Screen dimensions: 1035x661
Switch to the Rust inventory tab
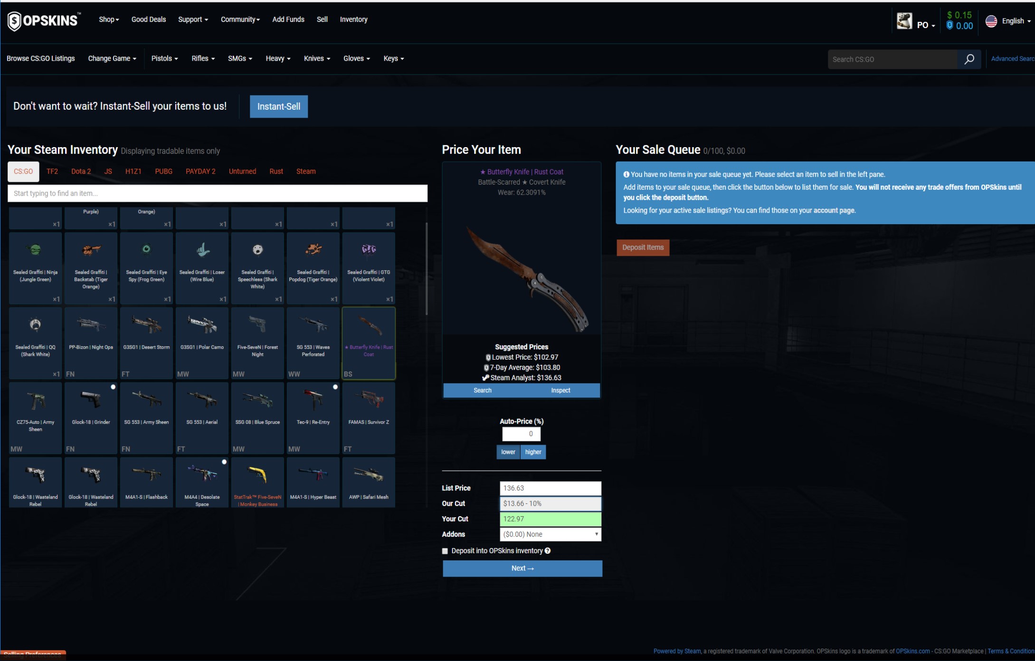click(276, 171)
